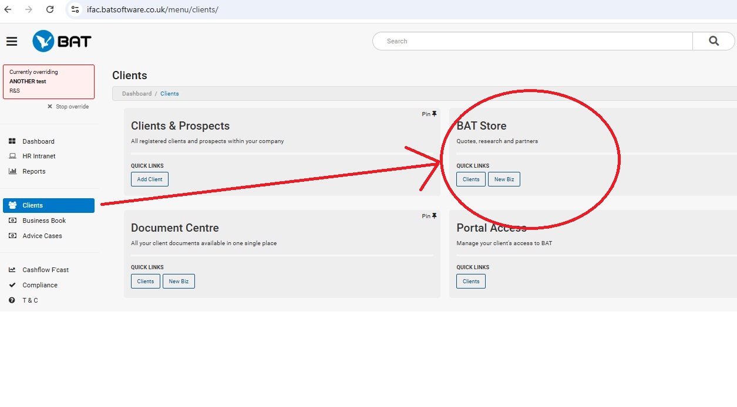Click the site information icon in address bar
Image resolution: width=737 pixels, height=407 pixels.
75,9
